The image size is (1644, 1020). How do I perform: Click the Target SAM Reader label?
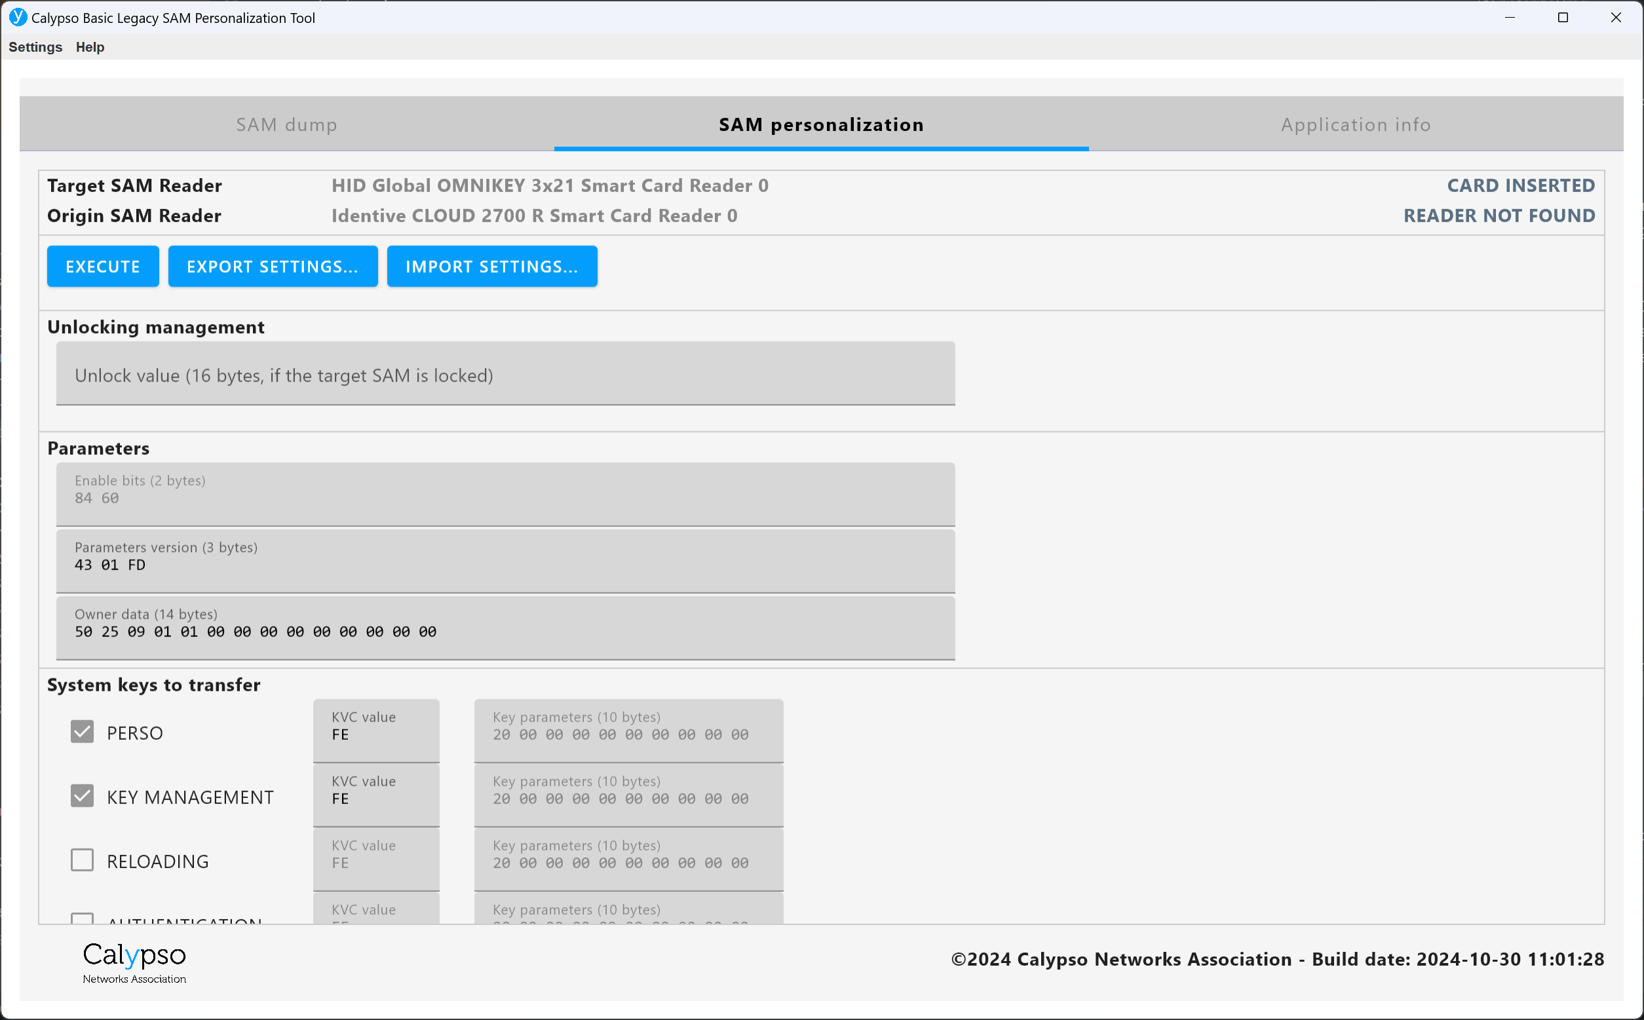click(x=134, y=185)
